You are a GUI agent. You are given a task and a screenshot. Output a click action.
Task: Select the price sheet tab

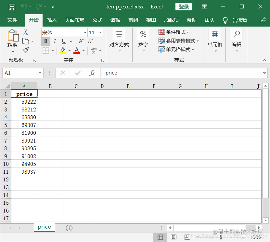44,227
